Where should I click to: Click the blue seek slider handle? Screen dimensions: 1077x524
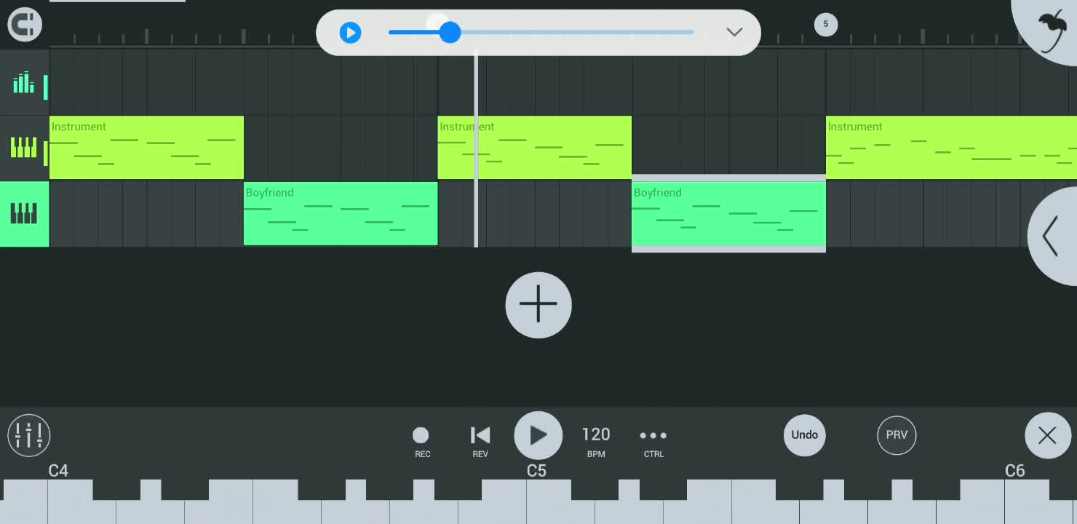point(450,32)
